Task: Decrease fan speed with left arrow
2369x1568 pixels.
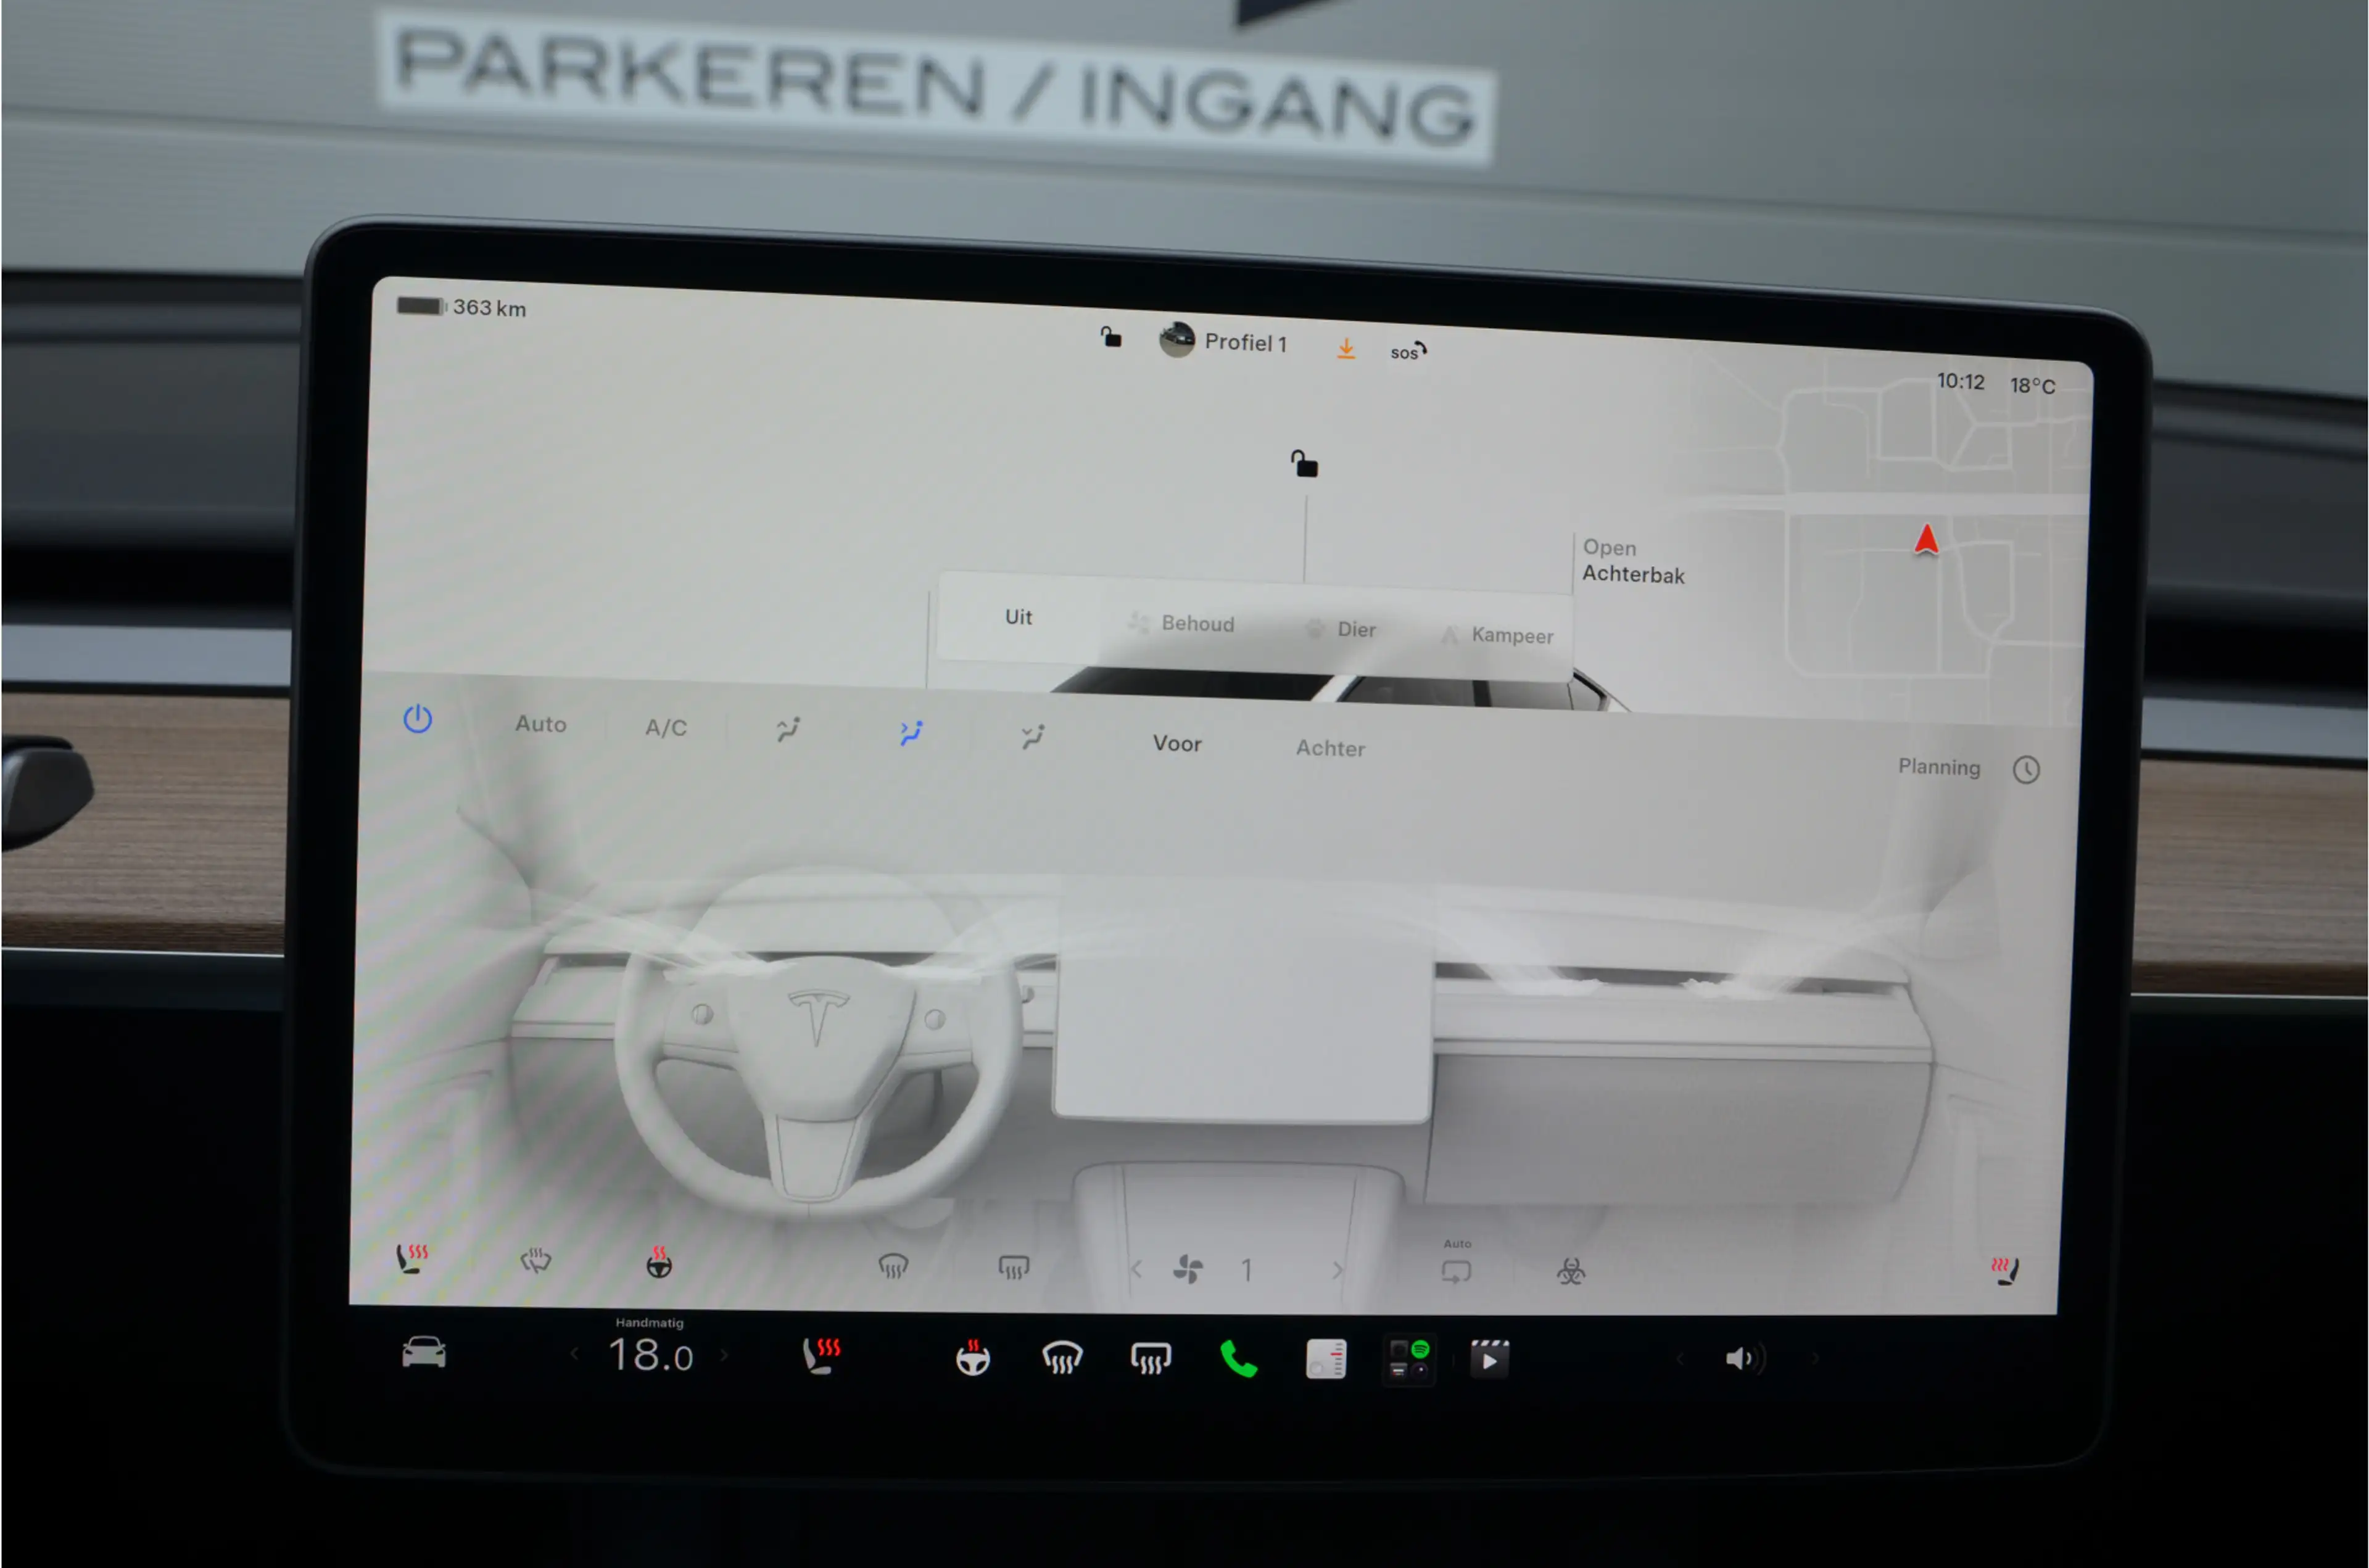Action: pos(1136,1269)
